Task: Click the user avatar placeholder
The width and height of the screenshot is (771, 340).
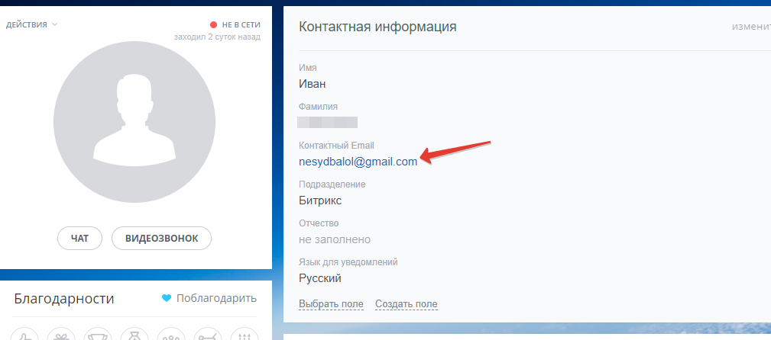Action: 134,122
